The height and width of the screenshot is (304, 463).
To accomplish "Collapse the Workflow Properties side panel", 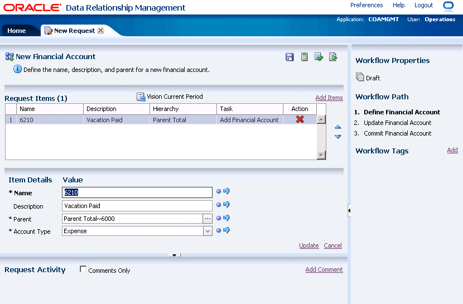I will pyautogui.click(x=349, y=210).
